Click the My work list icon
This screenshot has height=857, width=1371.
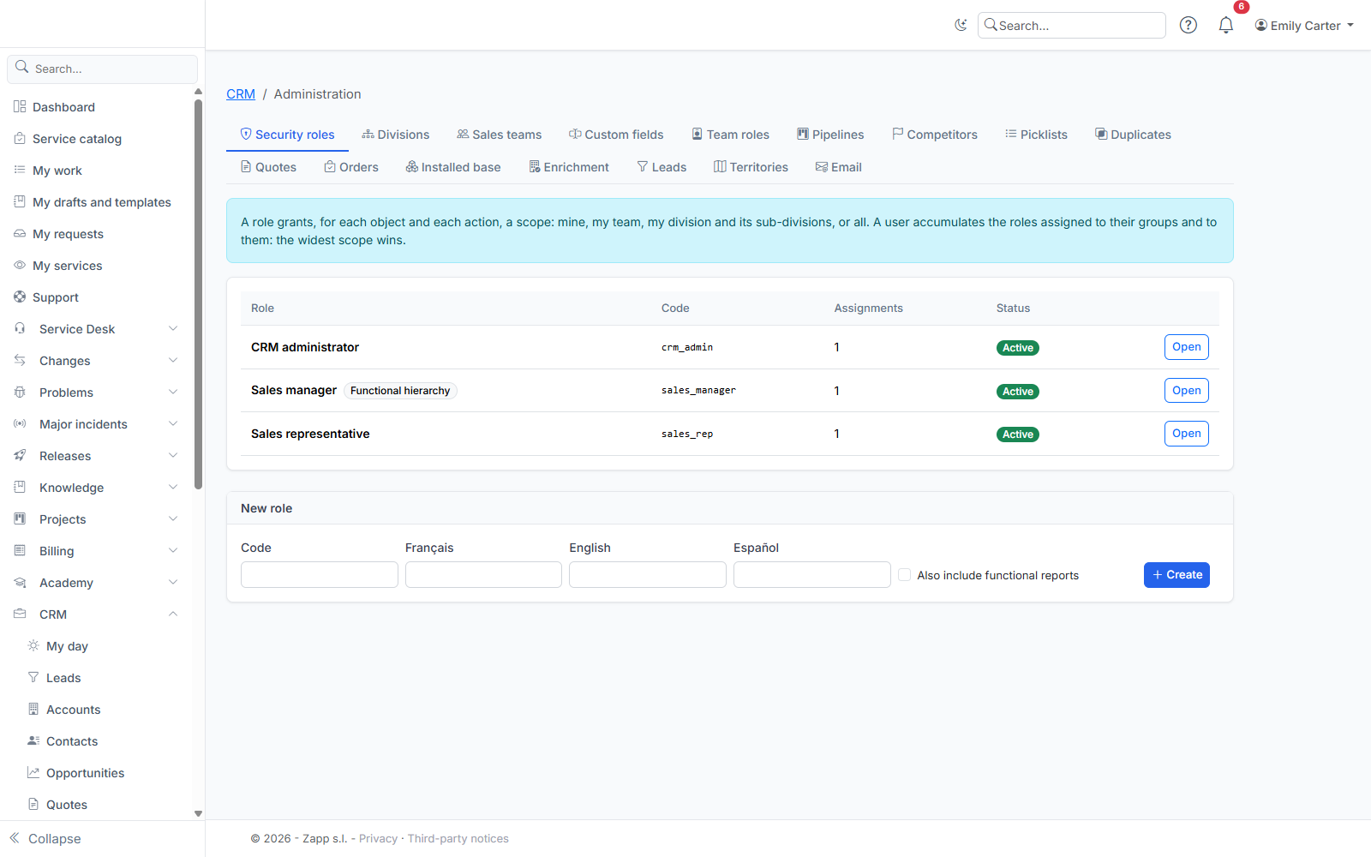[20, 171]
